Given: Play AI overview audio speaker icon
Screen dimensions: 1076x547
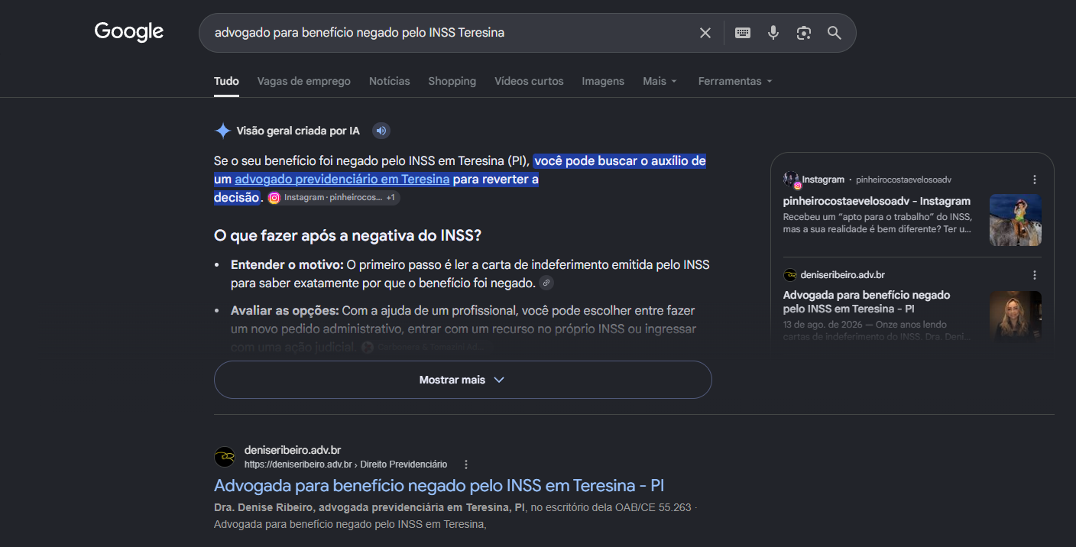Looking at the screenshot, I should 381,131.
